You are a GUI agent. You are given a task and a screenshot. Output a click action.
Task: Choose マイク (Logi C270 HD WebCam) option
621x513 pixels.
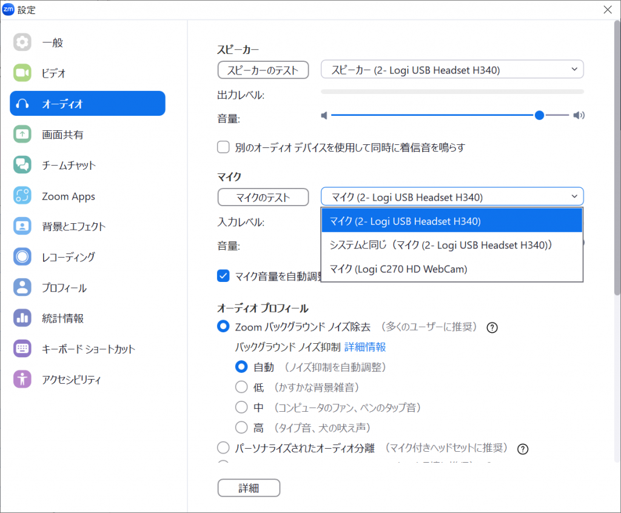(x=452, y=269)
